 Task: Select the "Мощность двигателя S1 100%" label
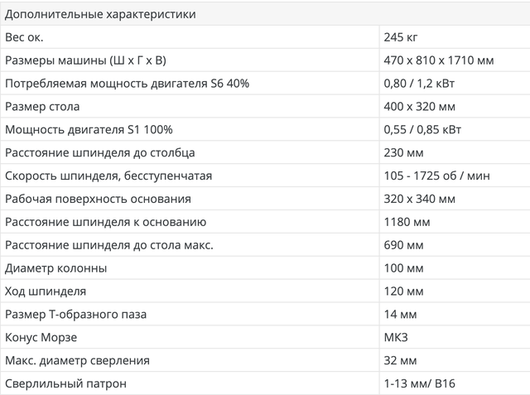(89, 130)
